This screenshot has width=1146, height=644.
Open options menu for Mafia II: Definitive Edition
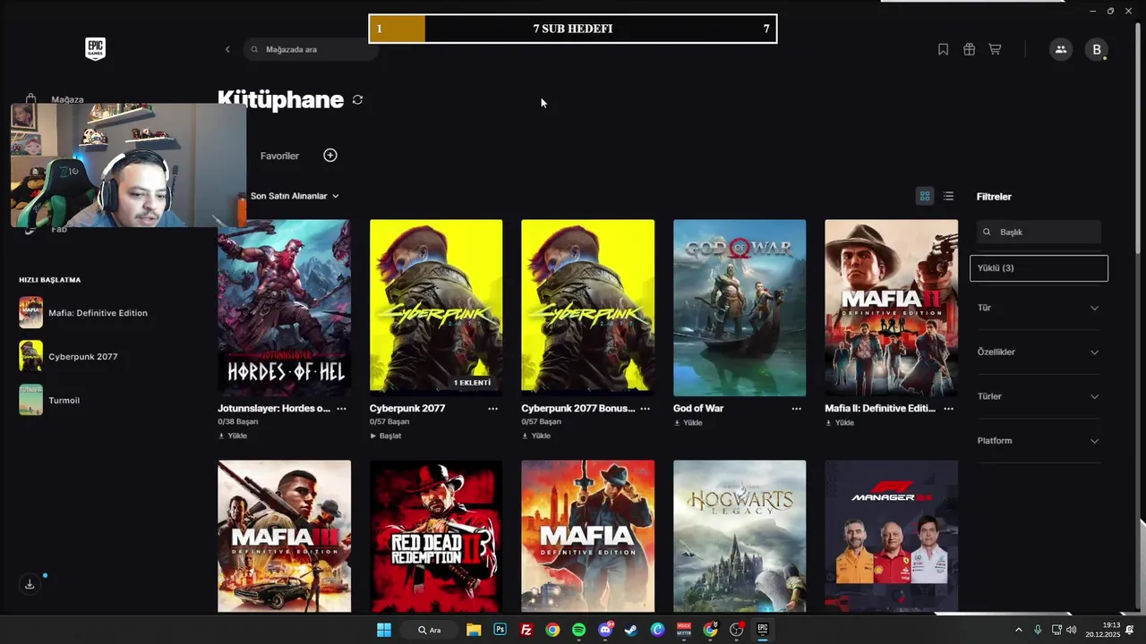pos(948,409)
